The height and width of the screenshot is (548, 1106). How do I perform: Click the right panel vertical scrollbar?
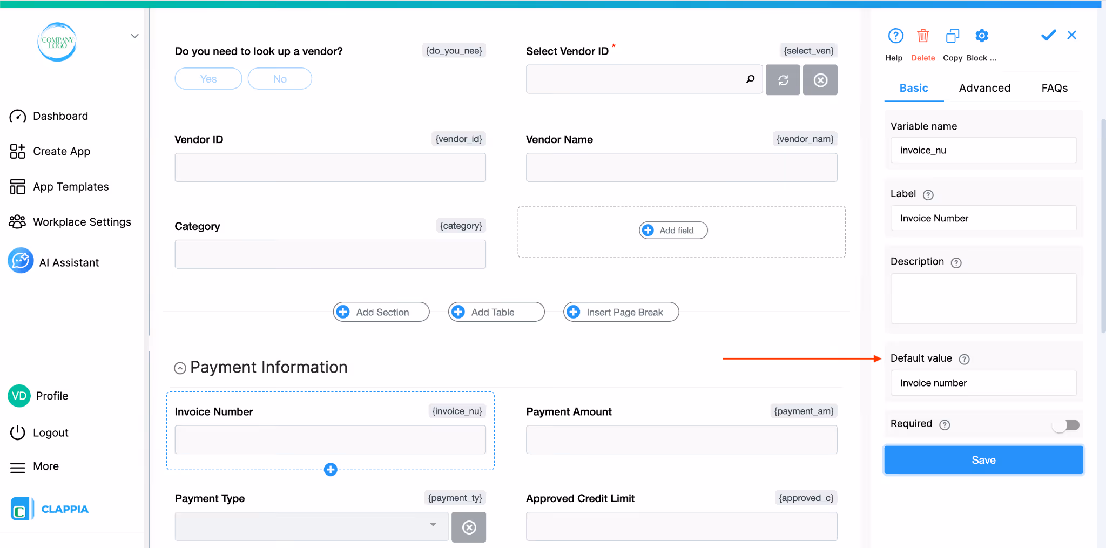[1103, 226]
